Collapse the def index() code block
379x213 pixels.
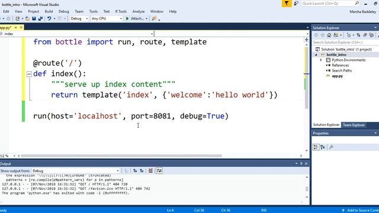point(29,73)
